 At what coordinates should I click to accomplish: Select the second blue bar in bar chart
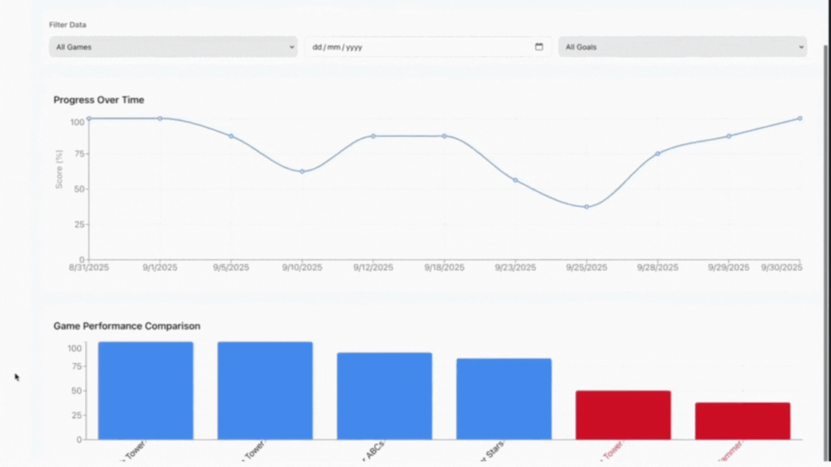[265, 390]
